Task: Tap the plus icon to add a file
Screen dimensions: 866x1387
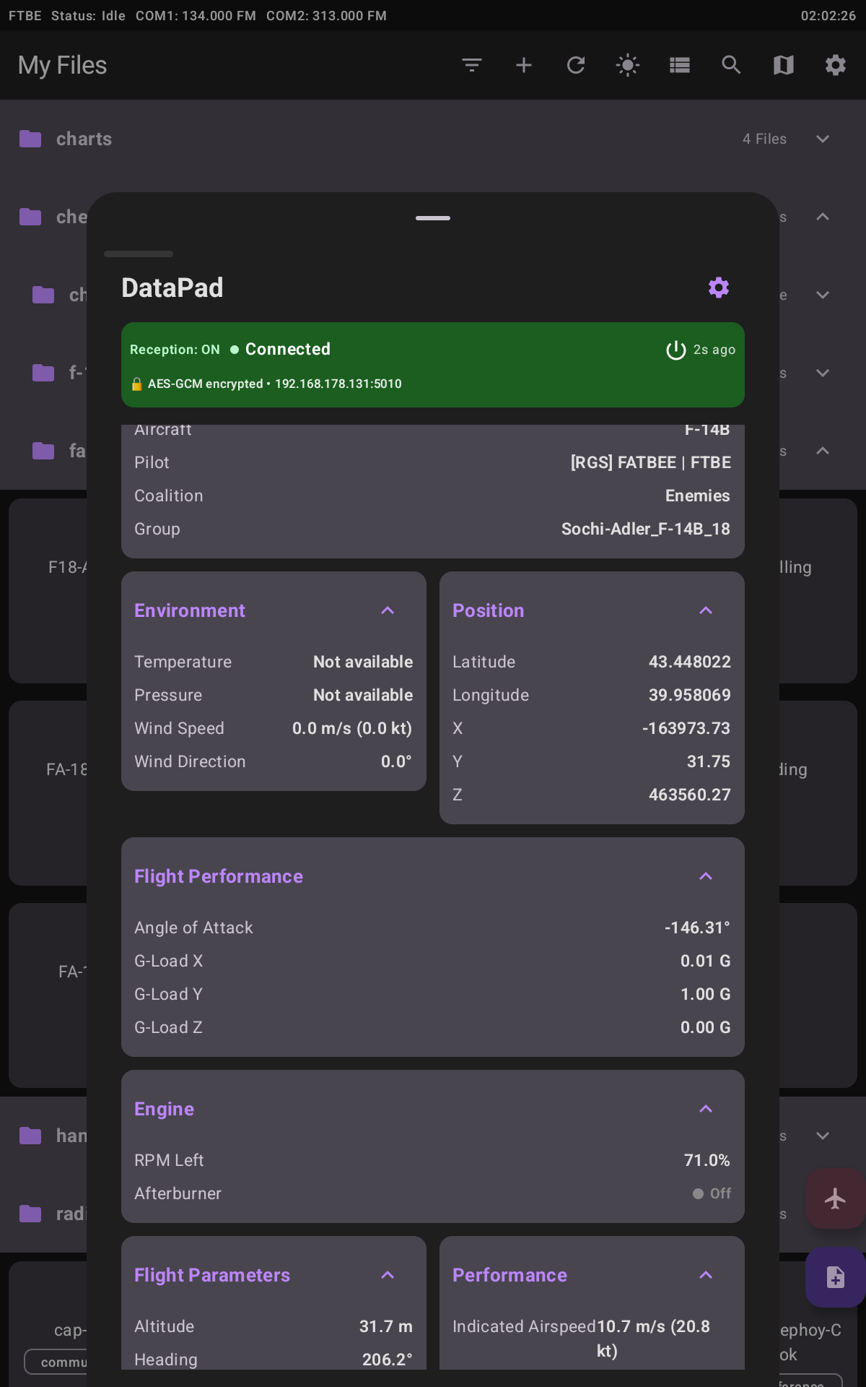Action: pos(524,65)
